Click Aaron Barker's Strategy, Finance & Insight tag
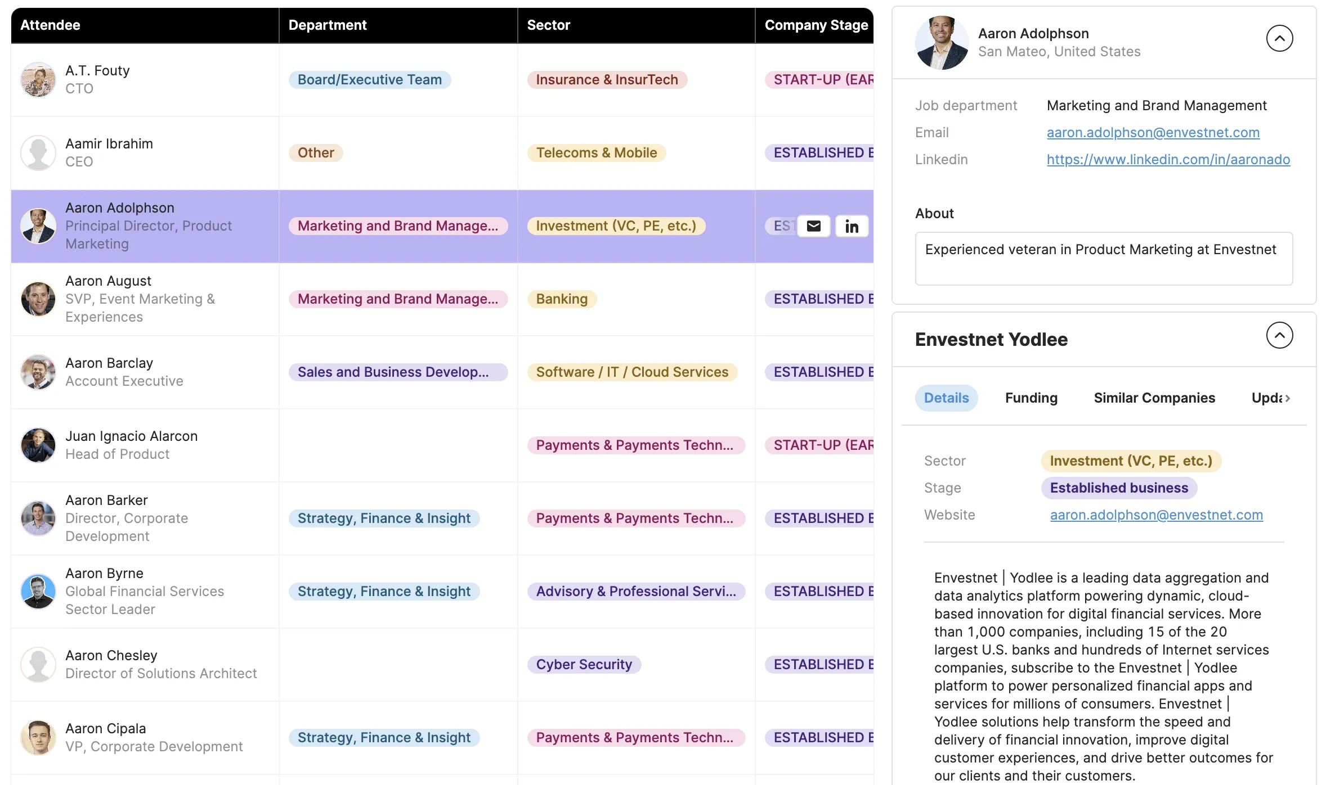Screen dimensions: 1326x785 point(384,518)
